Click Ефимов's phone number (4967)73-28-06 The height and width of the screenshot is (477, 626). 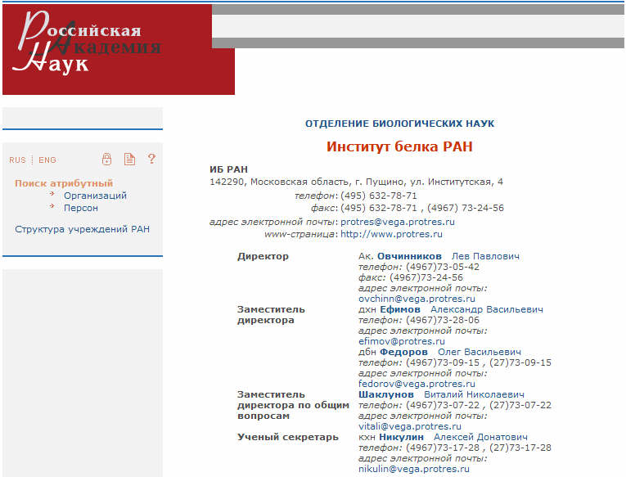(x=443, y=320)
